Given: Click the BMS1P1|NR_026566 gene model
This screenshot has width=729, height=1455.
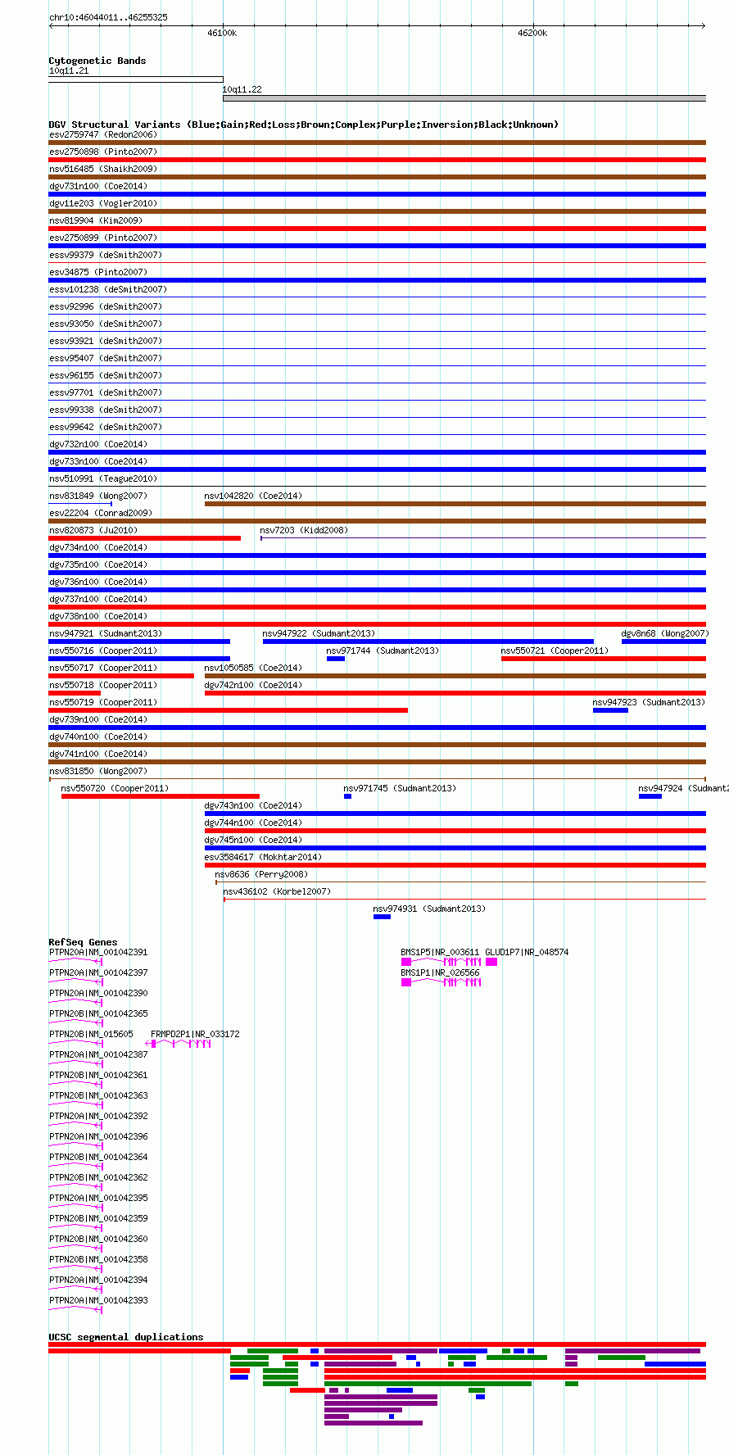Looking at the screenshot, I should click(441, 982).
